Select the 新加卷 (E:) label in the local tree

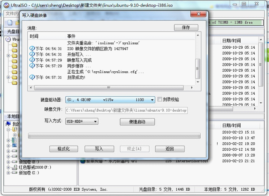[x=29, y=162]
